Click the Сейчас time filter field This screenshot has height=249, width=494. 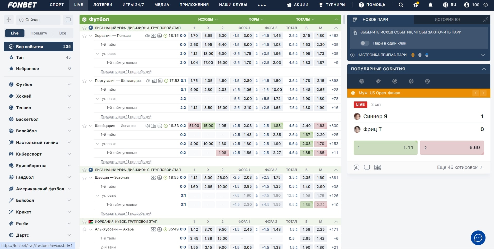click(38, 20)
